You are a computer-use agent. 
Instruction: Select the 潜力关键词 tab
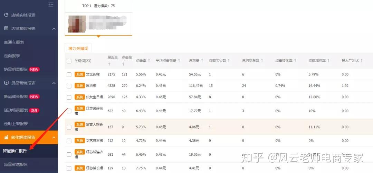click(x=78, y=48)
